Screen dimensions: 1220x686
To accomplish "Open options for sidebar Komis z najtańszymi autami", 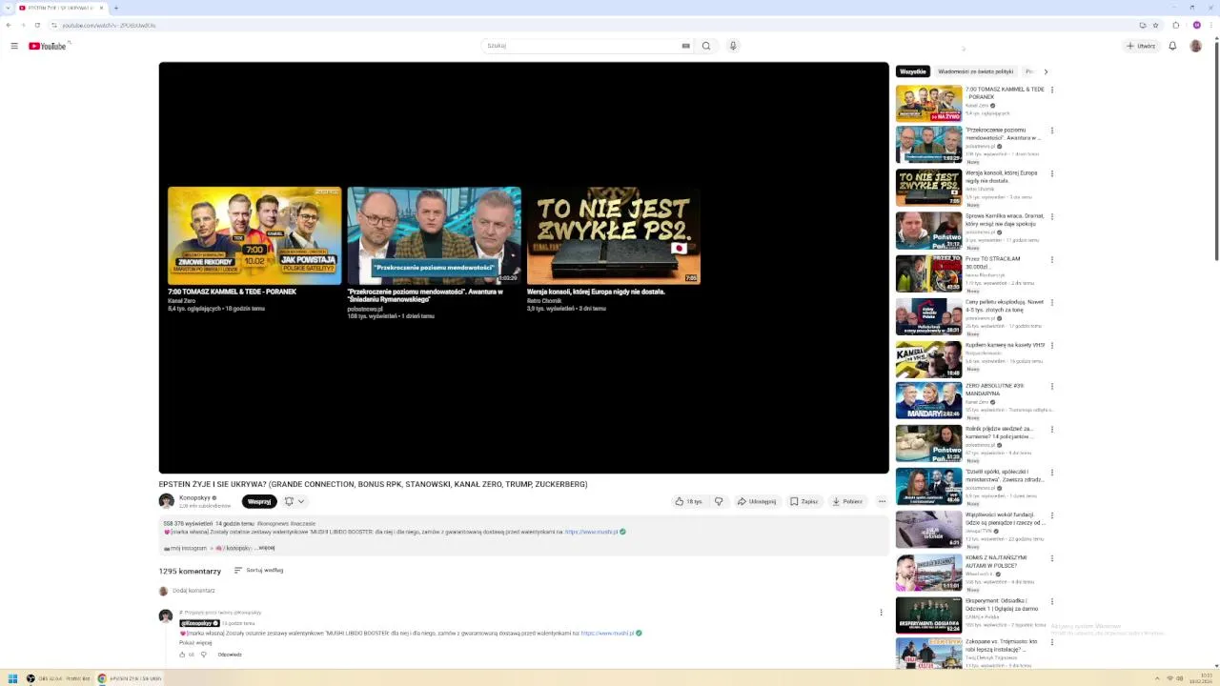I will pos(1052,558).
